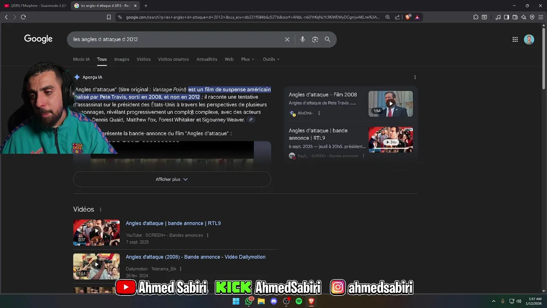Close the current Google search tab
The width and height of the screenshot is (547, 308).
click(x=135, y=6)
